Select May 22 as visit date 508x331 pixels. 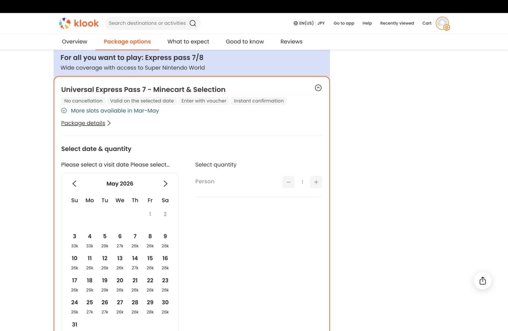tap(150, 285)
